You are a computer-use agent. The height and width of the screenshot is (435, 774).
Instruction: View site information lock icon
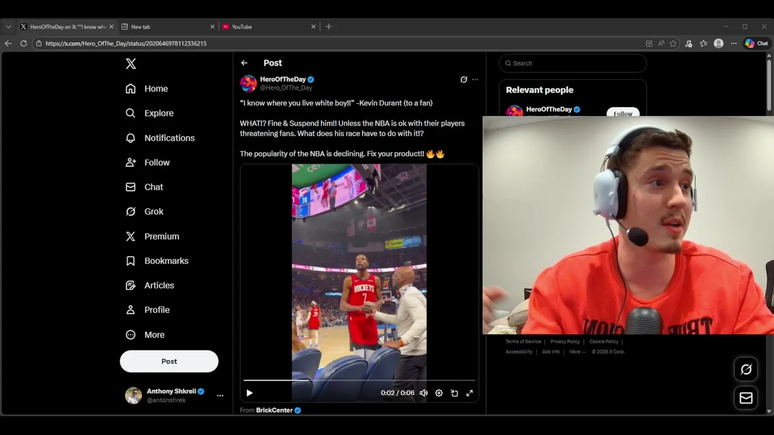(39, 43)
